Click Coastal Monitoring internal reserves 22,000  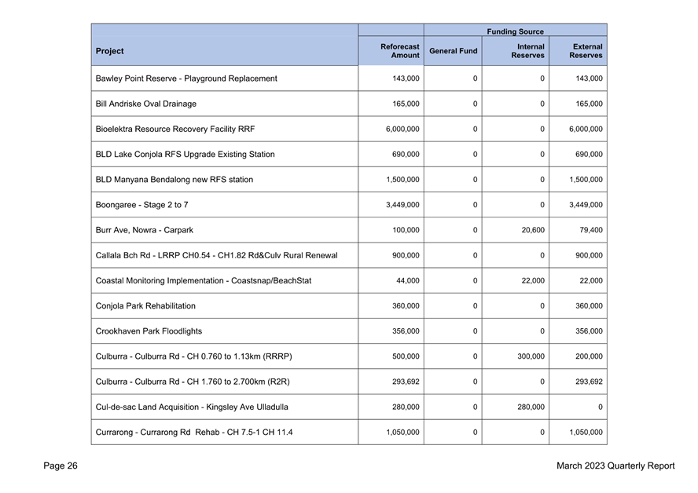click(x=533, y=280)
